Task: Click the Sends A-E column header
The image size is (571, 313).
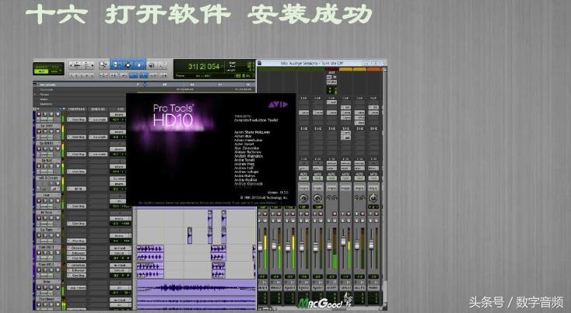Action: click(x=97, y=109)
